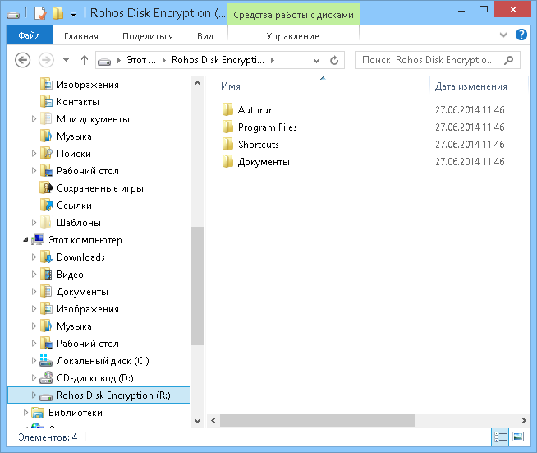This screenshot has width=537, height=453.
Task: Expand Мои документы tree node
Action: pyautogui.click(x=34, y=119)
